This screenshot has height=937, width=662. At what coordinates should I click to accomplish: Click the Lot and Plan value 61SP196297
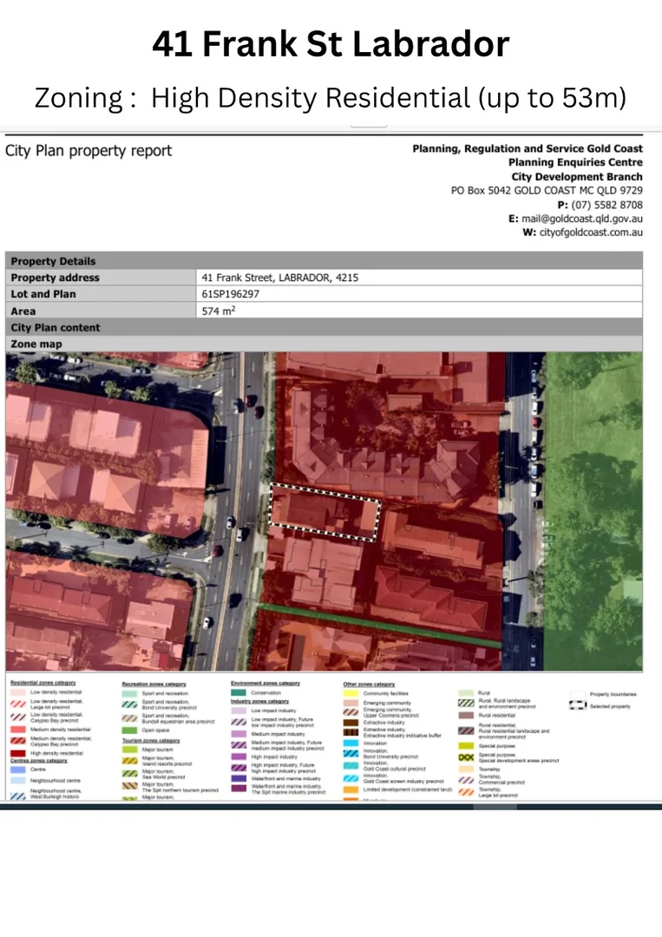(231, 294)
